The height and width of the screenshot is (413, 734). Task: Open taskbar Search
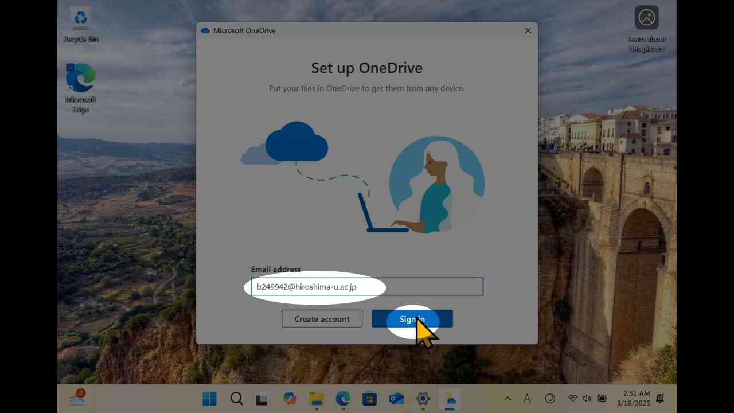[237, 399]
